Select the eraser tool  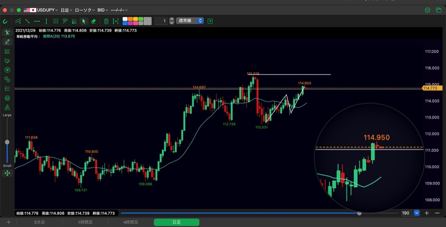click(93, 21)
